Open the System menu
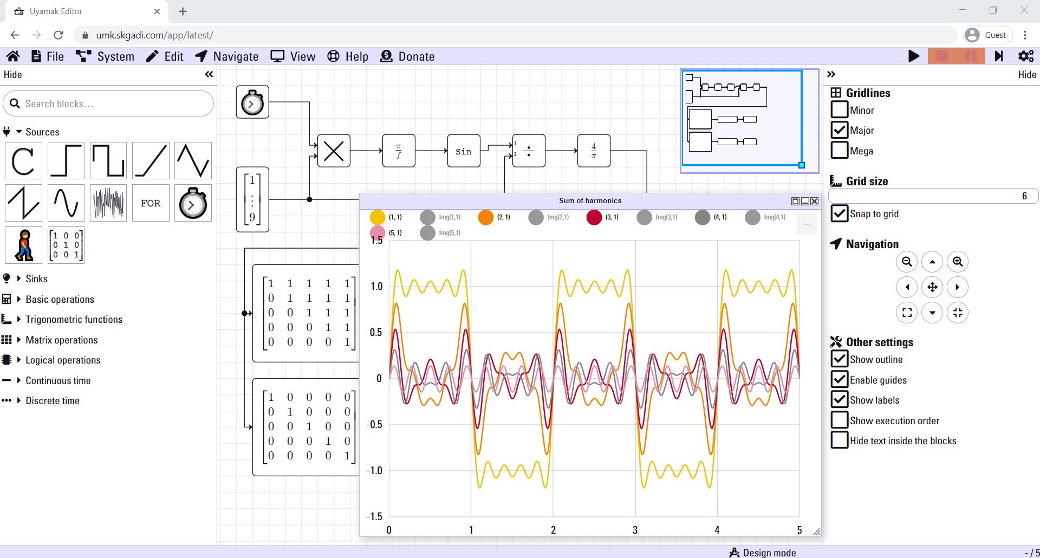Viewport: 1040px width, 558px height. (105, 56)
